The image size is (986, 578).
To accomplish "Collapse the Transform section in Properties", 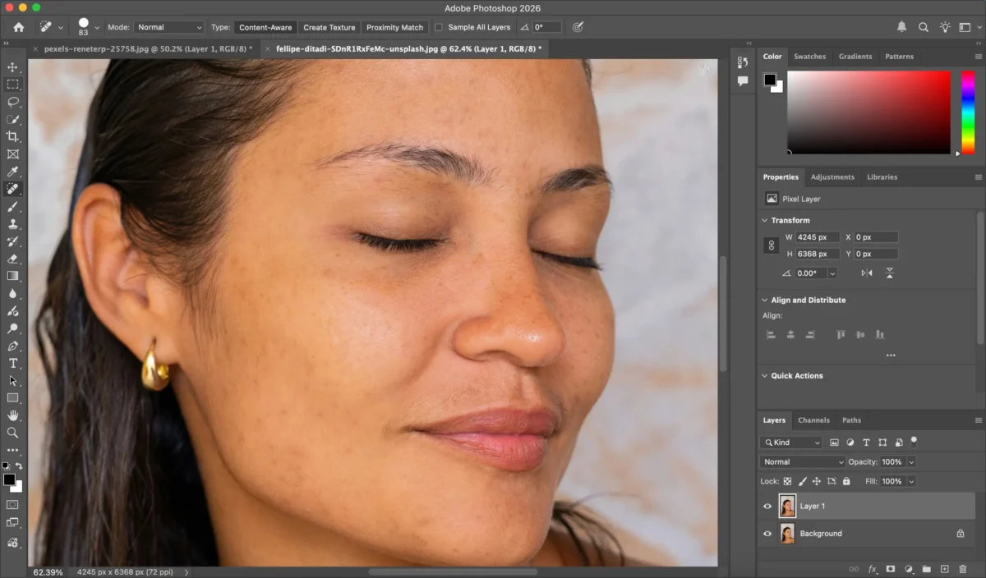I will [765, 220].
